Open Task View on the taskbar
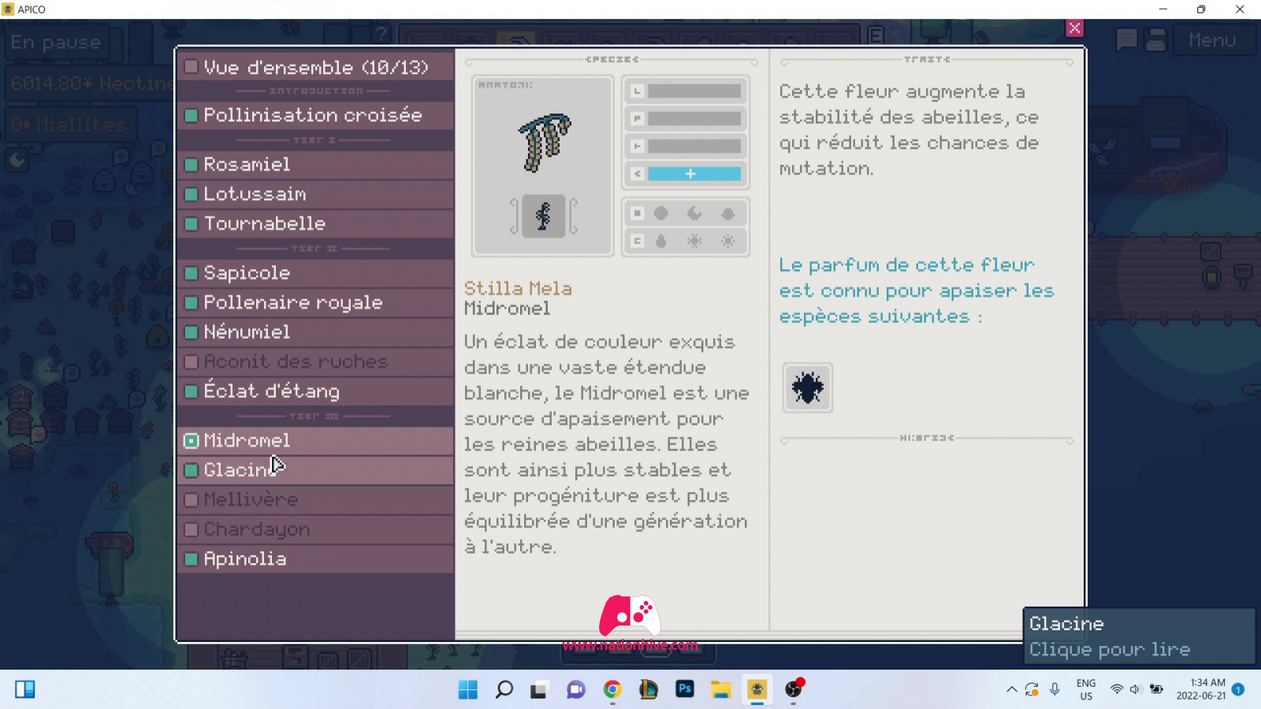This screenshot has width=1261, height=709. tap(539, 690)
